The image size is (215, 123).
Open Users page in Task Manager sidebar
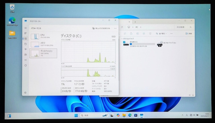coord(26,54)
